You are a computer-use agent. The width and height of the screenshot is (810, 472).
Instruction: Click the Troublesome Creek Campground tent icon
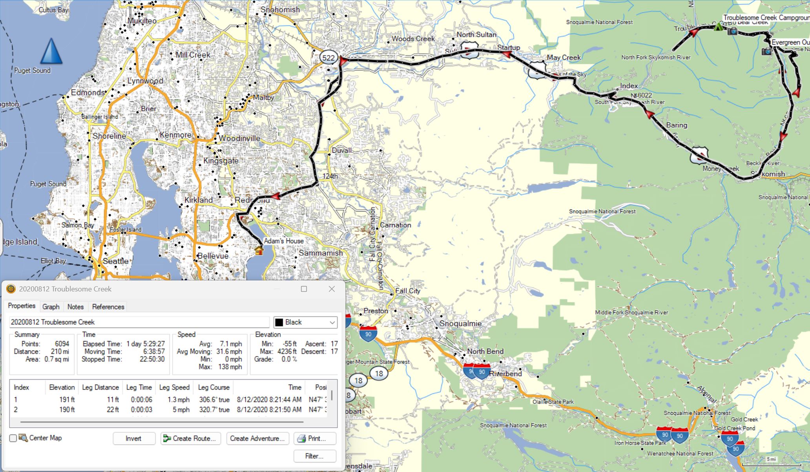[718, 27]
